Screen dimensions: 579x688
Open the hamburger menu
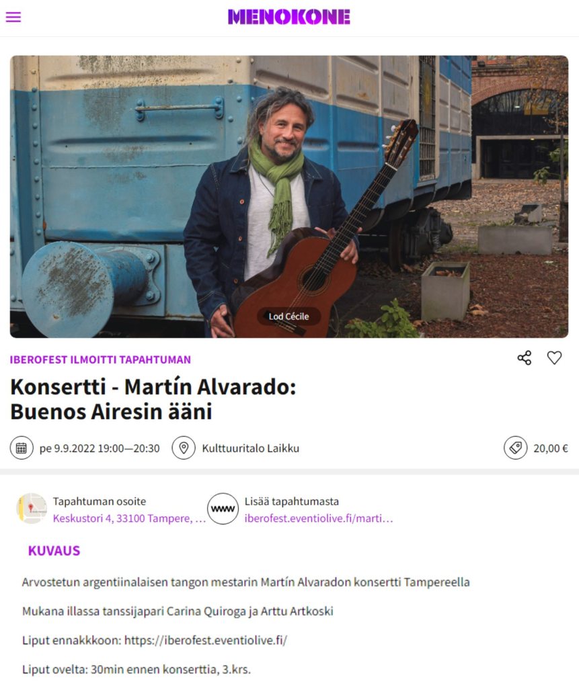(x=13, y=17)
